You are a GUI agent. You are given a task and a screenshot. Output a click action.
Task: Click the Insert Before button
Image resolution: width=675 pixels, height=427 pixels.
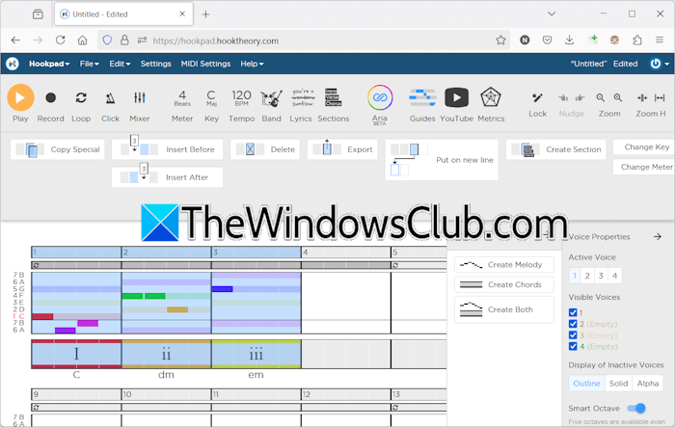(168, 149)
